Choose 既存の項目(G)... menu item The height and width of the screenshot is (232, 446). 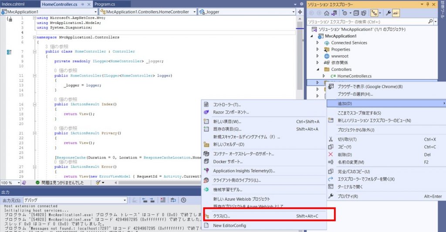264,129
